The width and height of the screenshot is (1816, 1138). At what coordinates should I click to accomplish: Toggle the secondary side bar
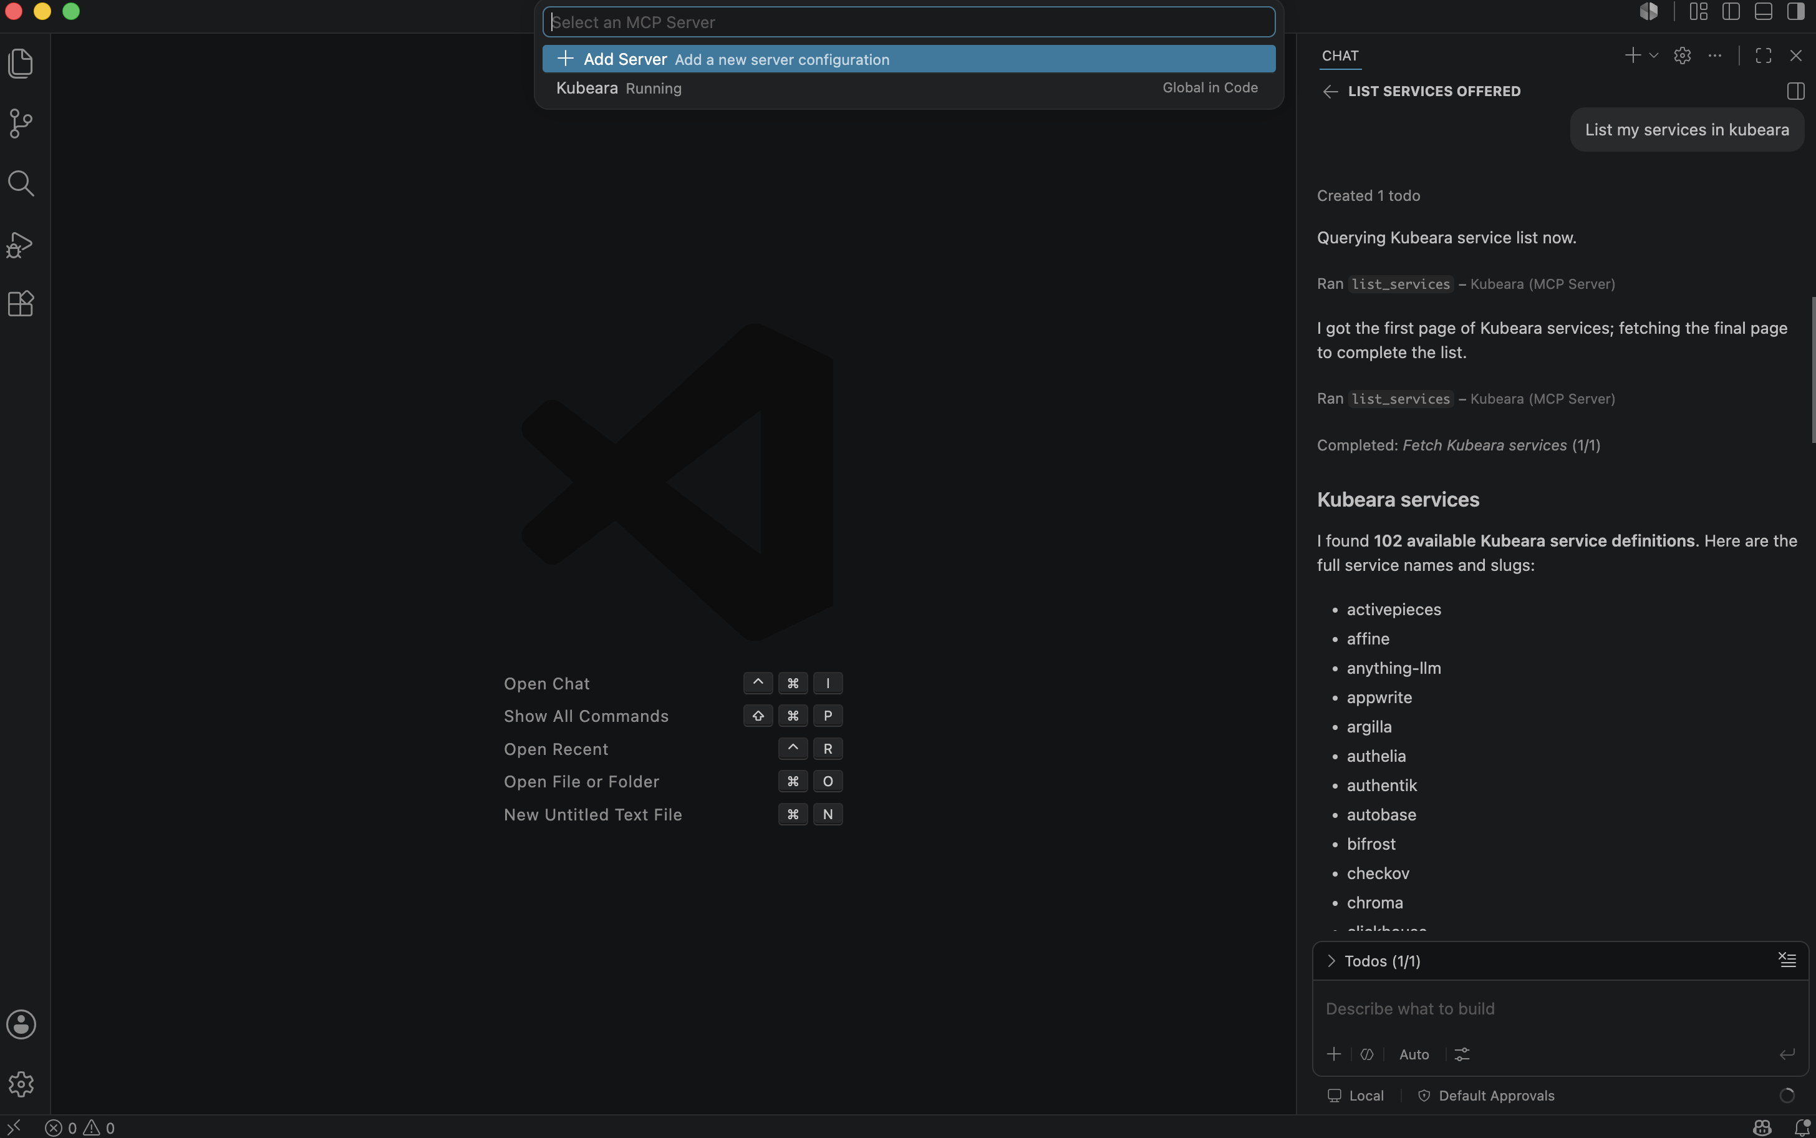pos(1795,11)
